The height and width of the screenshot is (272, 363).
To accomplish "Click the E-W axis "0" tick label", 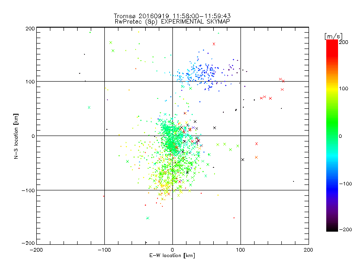I will [172, 250].
